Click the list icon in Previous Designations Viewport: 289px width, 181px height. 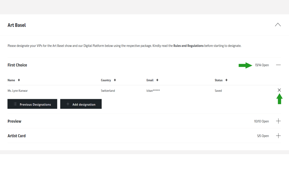[x=15, y=104]
